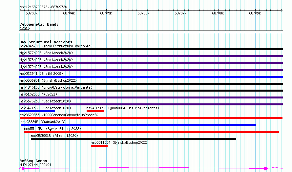Select nsv5856618 Almarri2020 label
Screen dimensions: 292x172
click(x=54, y=136)
